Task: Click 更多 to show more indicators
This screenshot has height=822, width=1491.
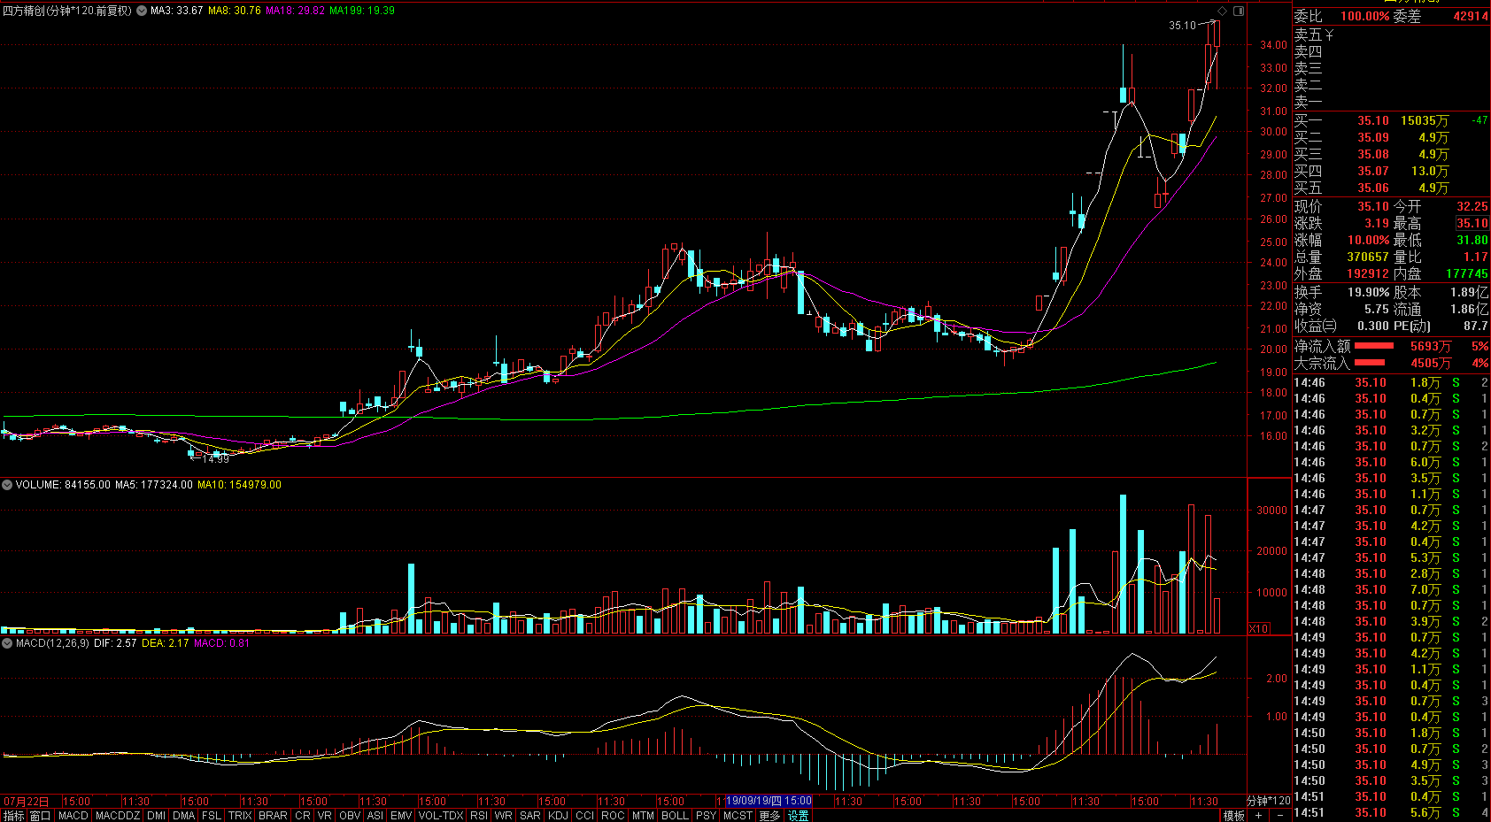Action: 770,816
